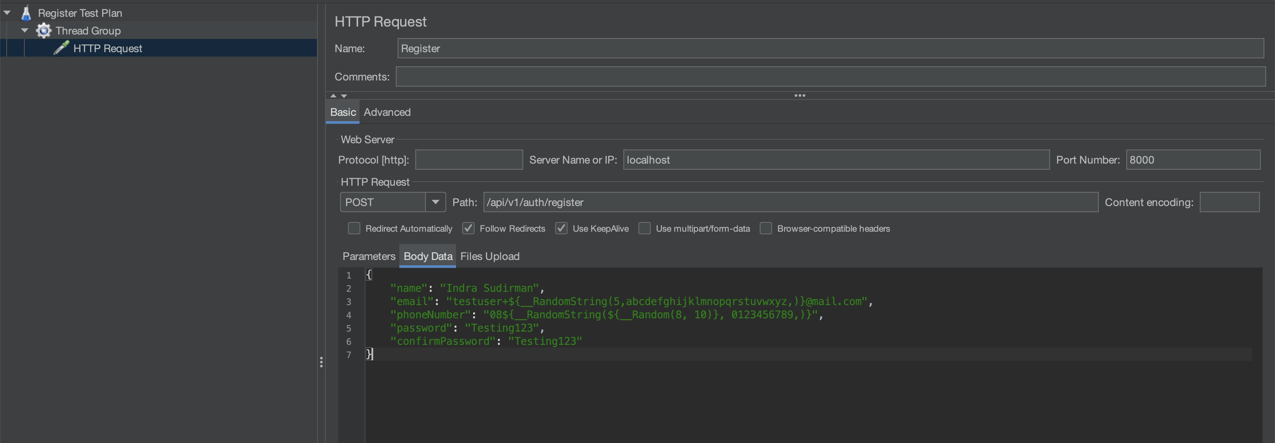Image resolution: width=1275 pixels, height=443 pixels.
Task: Enable Browser-compatible headers
Action: [x=766, y=228]
